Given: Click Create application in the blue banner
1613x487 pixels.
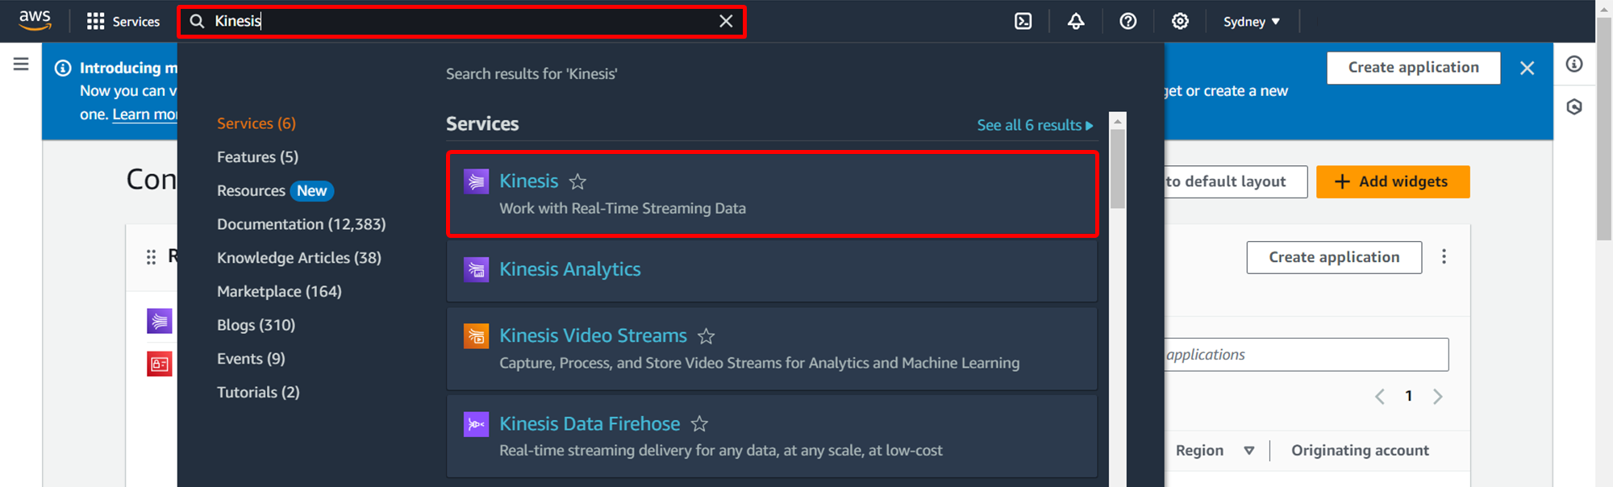Looking at the screenshot, I should [x=1413, y=68].
